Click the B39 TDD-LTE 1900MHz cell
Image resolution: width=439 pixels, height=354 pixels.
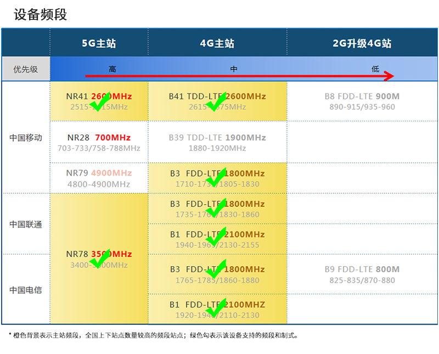217,142
